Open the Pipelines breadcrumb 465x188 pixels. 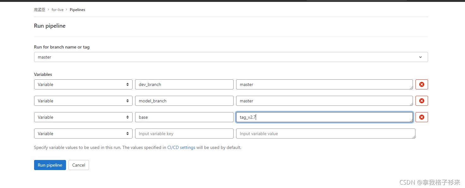click(77, 10)
